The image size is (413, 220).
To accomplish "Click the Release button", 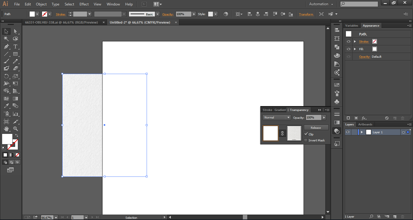I will coord(316,128).
